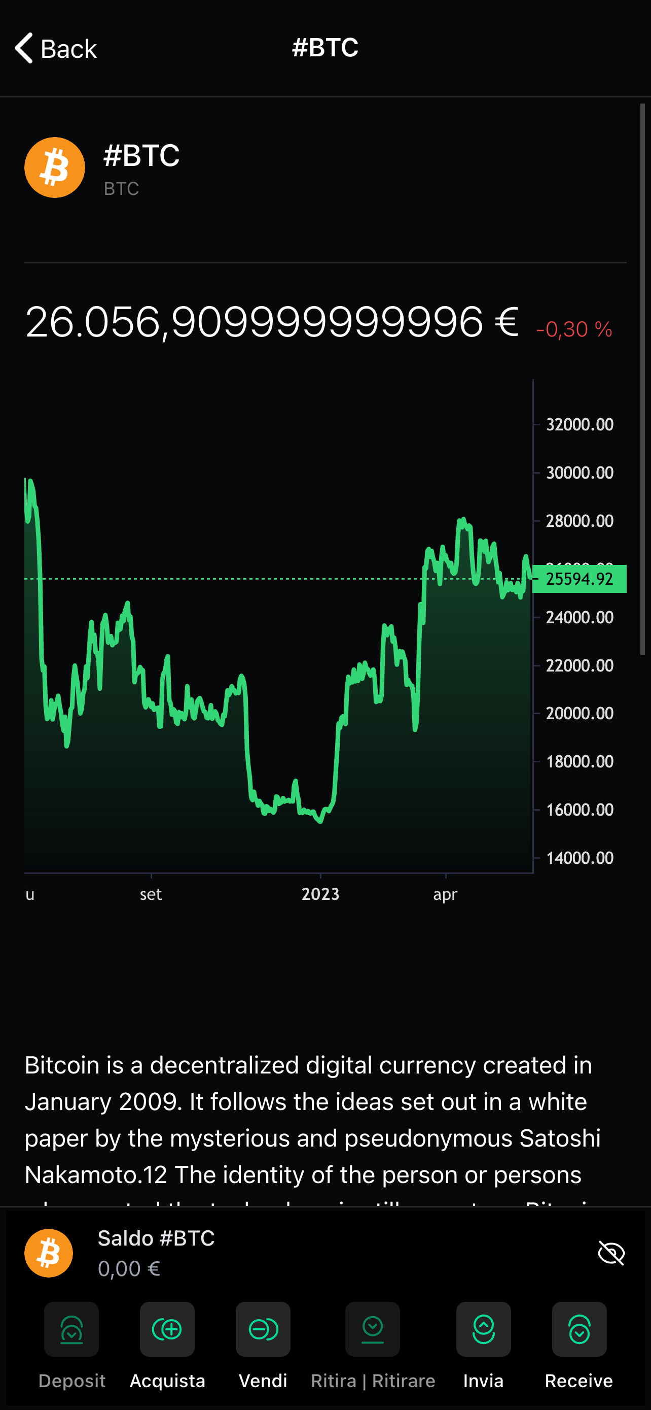Tap the Bitcoin icon beside Saldo #BTC
This screenshot has height=1410, width=651.
pyautogui.click(x=49, y=1253)
